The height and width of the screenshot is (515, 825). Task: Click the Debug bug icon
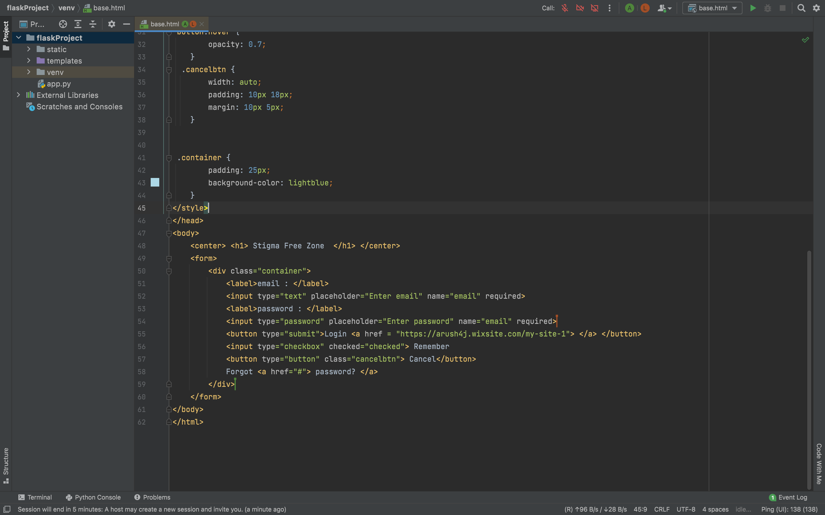pos(767,8)
